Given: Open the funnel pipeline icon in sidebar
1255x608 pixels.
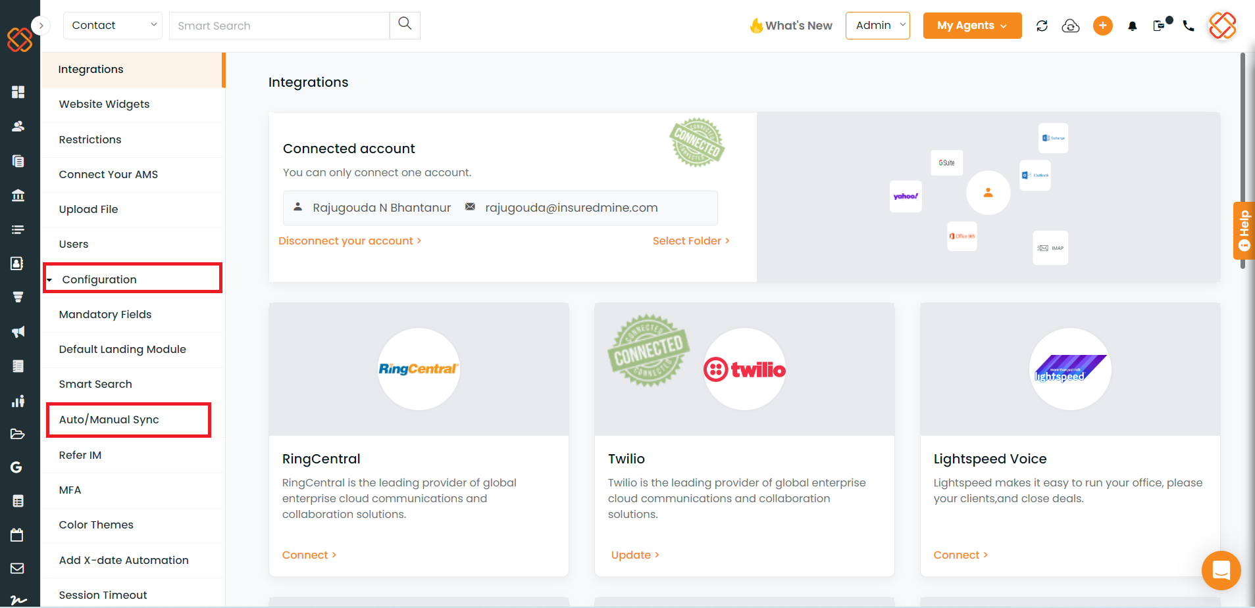Looking at the screenshot, I should coord(18,297).
